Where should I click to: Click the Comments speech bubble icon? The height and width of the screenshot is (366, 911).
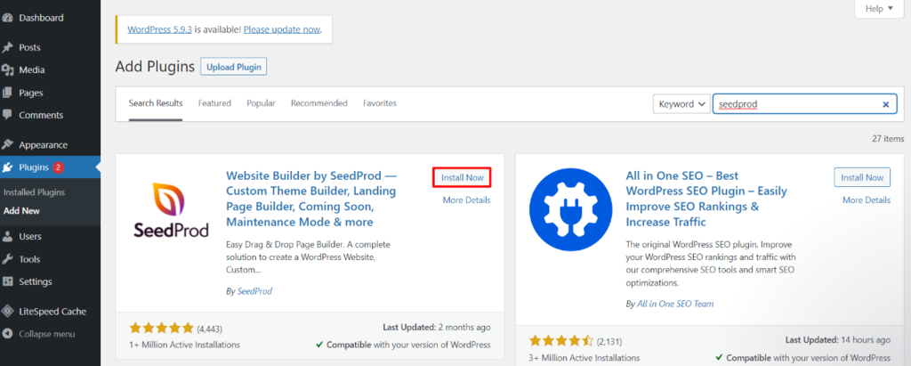coord(7,115)
